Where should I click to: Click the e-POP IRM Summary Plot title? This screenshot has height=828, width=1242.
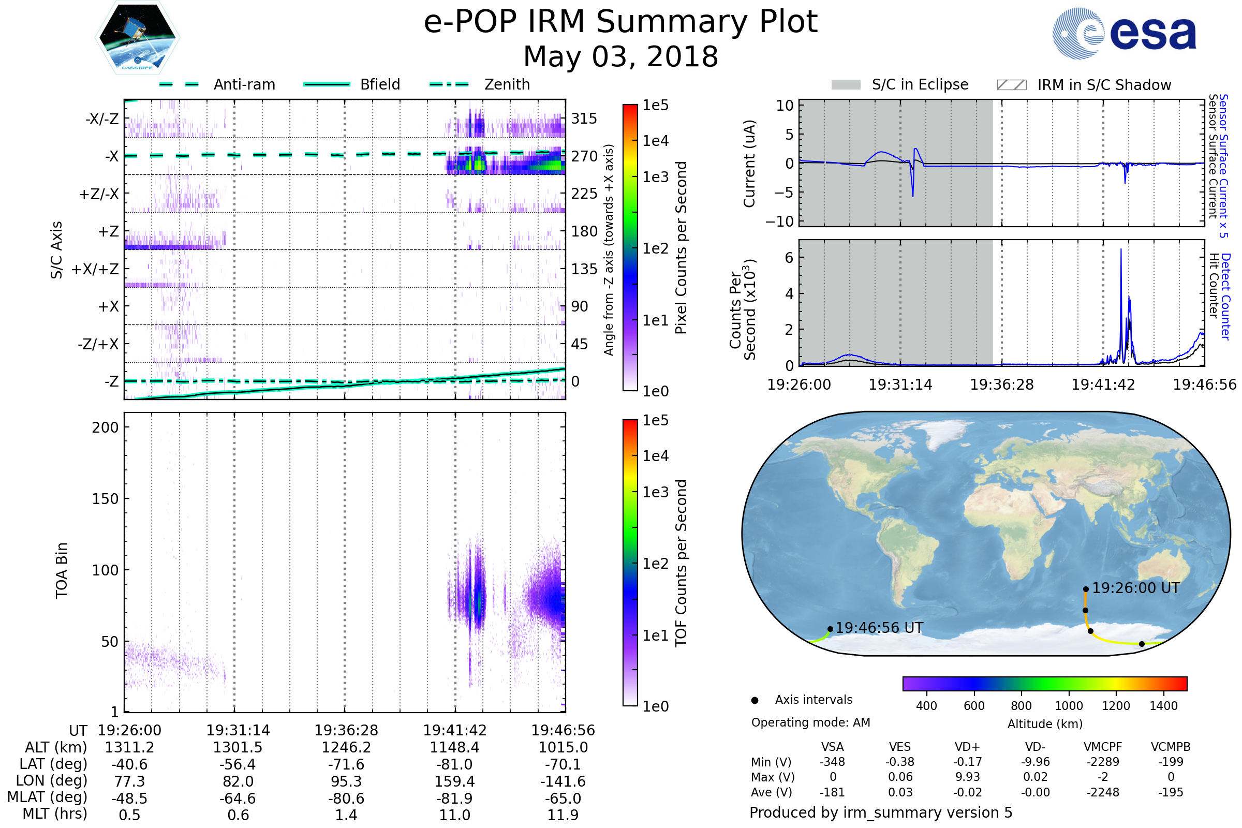pos(620,22)
